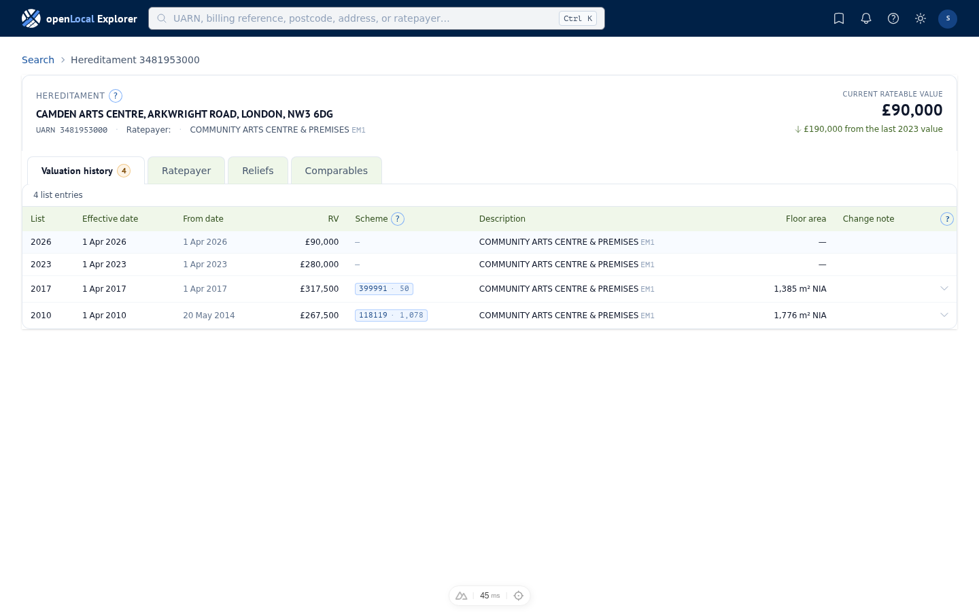Click the 2023 list row
Viewport: 979px width, 612px height.
489,265
